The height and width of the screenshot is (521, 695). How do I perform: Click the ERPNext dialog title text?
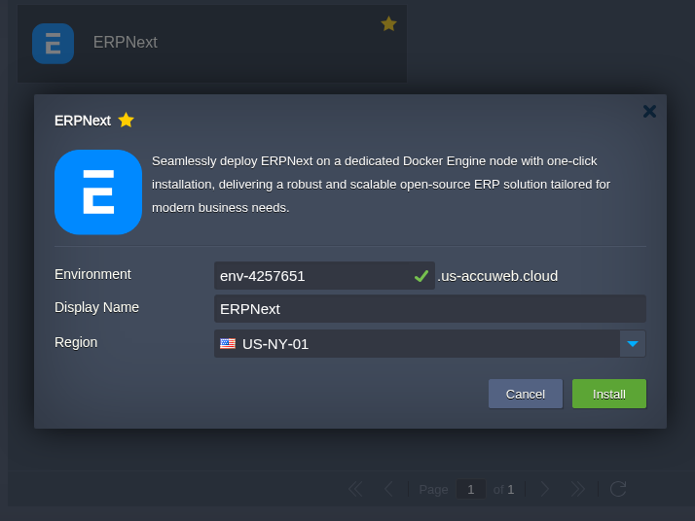[x=83, y=121]
